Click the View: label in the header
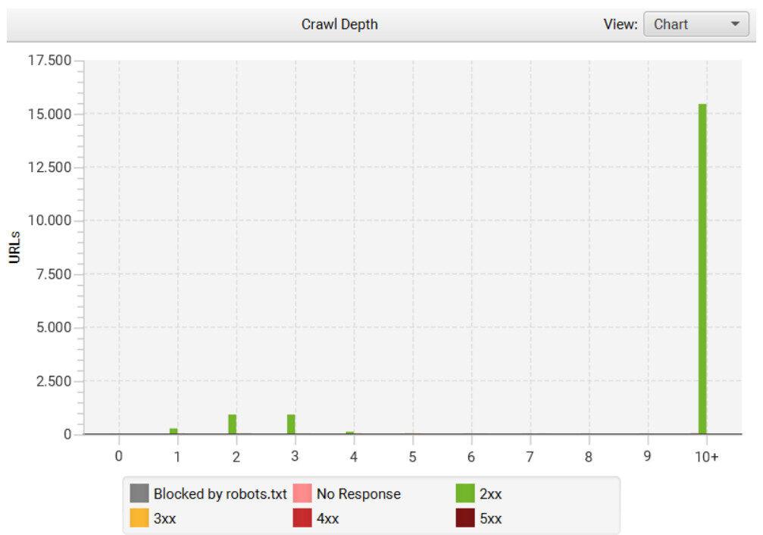Screen dimensions: 763x535 point(620,24)
